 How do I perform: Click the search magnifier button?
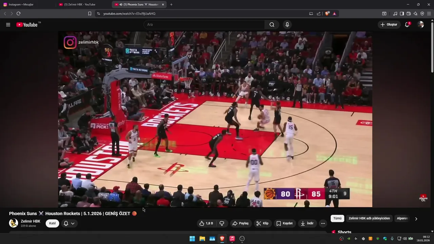pyautogui.click(x=272, y=25)
